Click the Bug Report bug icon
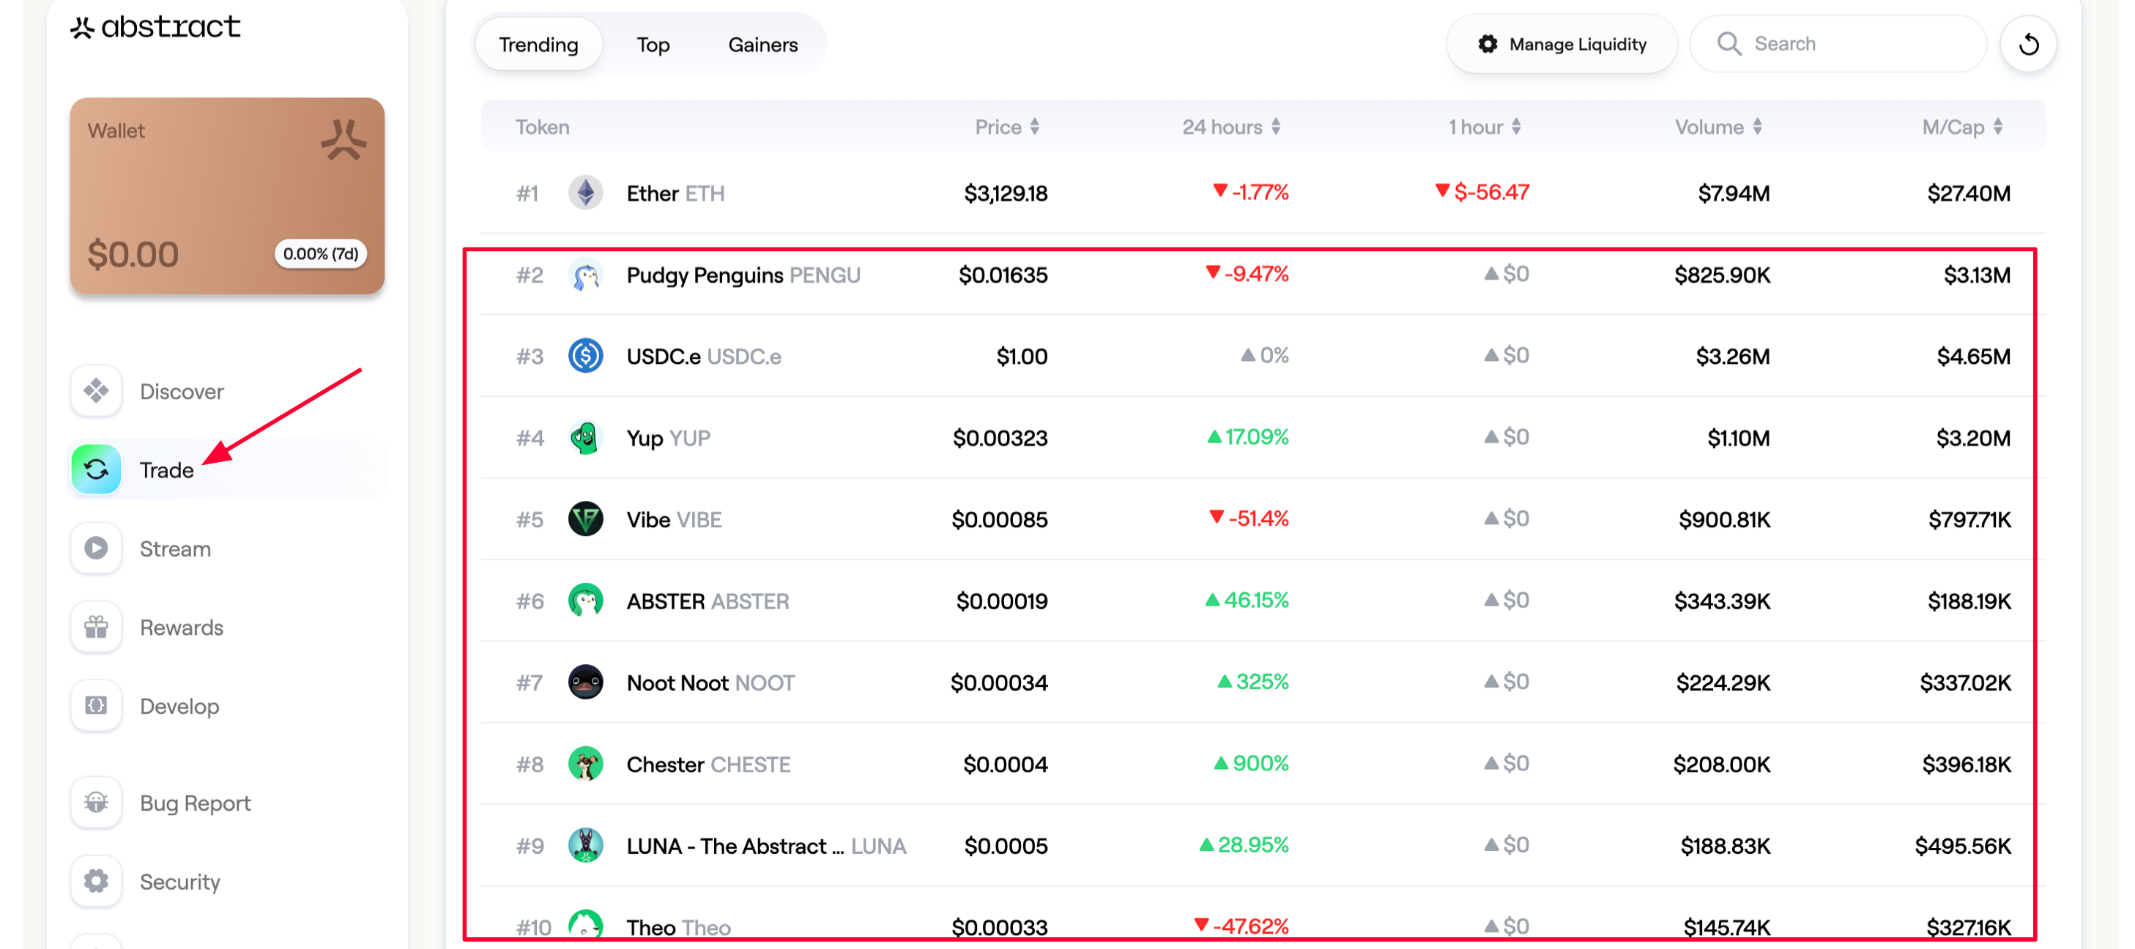 [x=96, y=803]
